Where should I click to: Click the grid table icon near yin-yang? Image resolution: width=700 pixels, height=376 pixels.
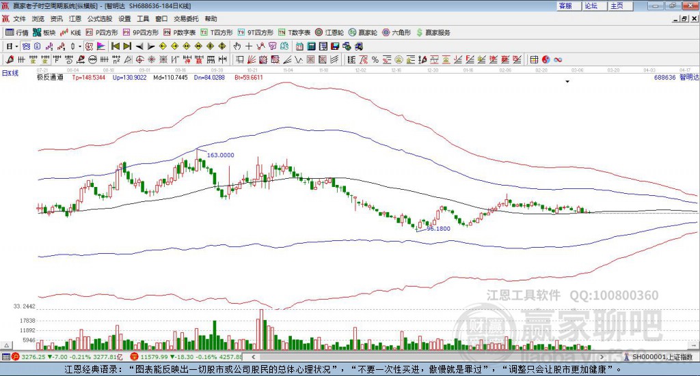pyautogui.click(x=534, y=59)
